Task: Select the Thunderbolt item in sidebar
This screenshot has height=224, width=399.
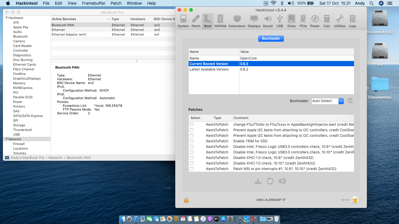Action: point(22,130)
